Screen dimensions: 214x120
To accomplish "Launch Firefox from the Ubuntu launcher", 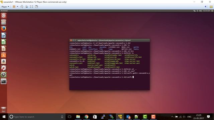I will pos(4,29).
